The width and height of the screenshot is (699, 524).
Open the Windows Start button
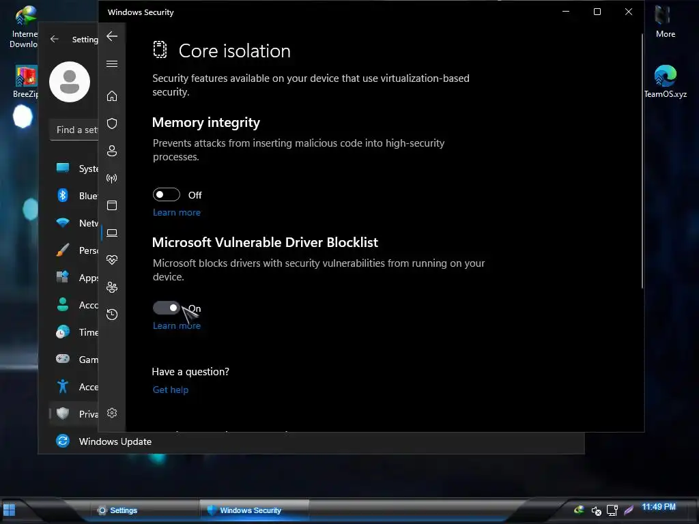point(10,510)
